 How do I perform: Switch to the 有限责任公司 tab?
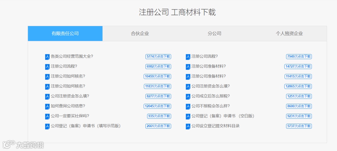point(65,34)
